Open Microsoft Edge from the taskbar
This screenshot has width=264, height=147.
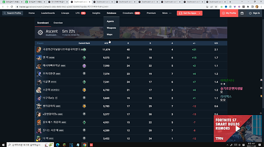(x=57, y=145)
